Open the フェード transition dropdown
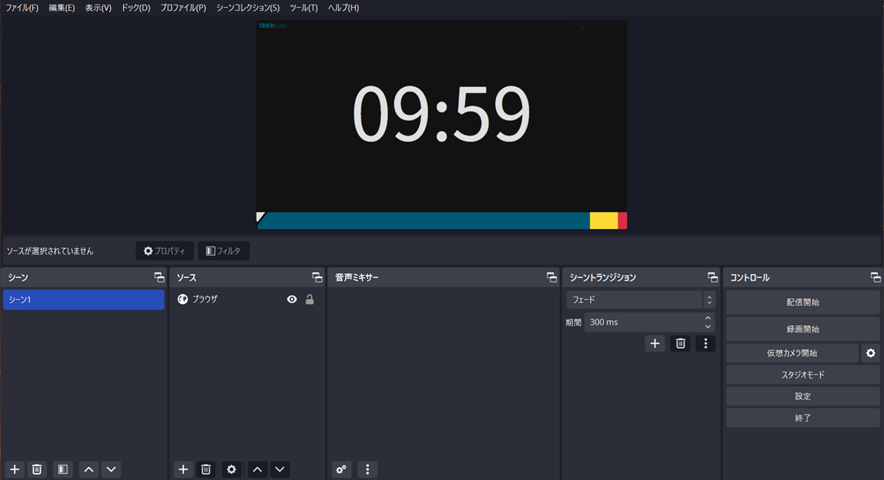 click(641, 300)
